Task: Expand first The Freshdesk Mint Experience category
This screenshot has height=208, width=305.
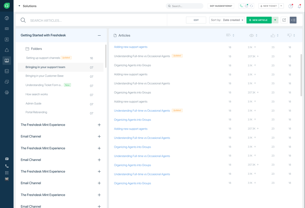Action: [x=99, y=125]
